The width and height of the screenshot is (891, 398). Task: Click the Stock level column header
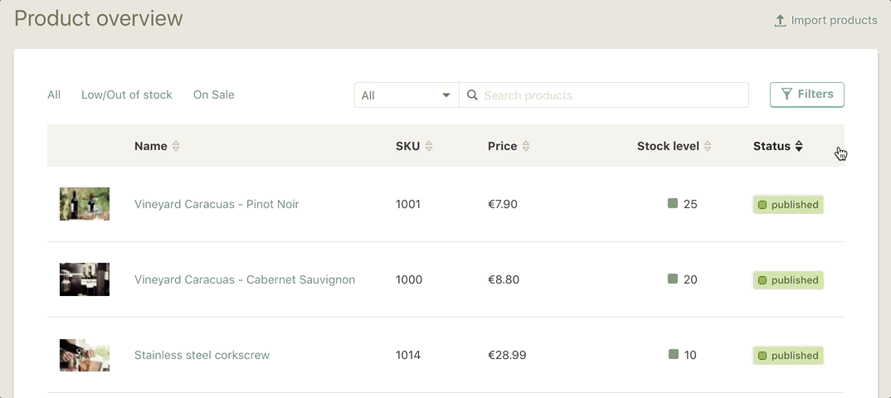(x=669, y=146)
